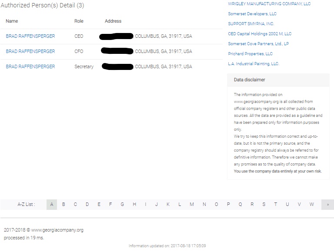Viewport: 334px width, 252px height.
Task: Click the Authorized Person(s) Detail (3) heading
Action: pos(42,5)
